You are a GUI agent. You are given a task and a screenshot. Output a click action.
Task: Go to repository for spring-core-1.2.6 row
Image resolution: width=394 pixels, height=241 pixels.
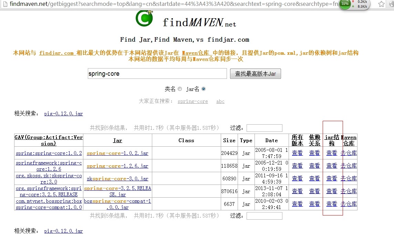(x=349, y=166)
